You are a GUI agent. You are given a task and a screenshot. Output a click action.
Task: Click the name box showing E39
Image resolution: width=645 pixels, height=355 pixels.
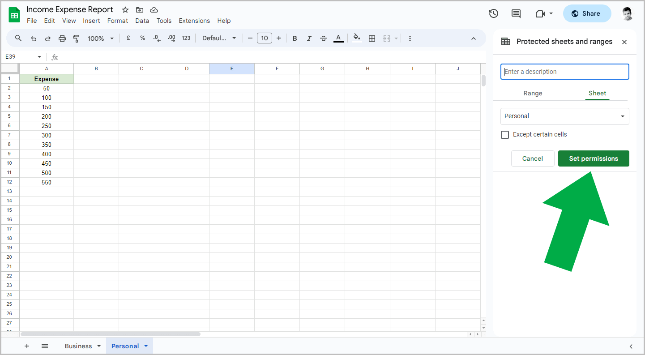pyautogui.click(x=20, y=57)
